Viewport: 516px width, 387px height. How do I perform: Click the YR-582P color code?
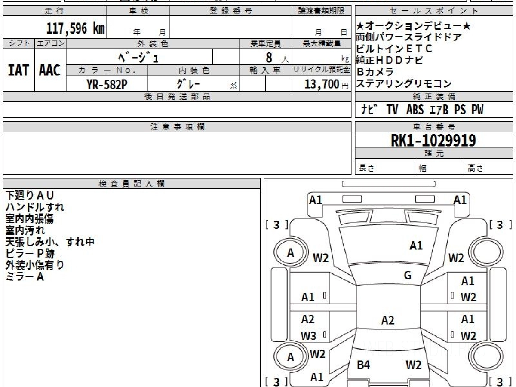(x=107, y=84)
